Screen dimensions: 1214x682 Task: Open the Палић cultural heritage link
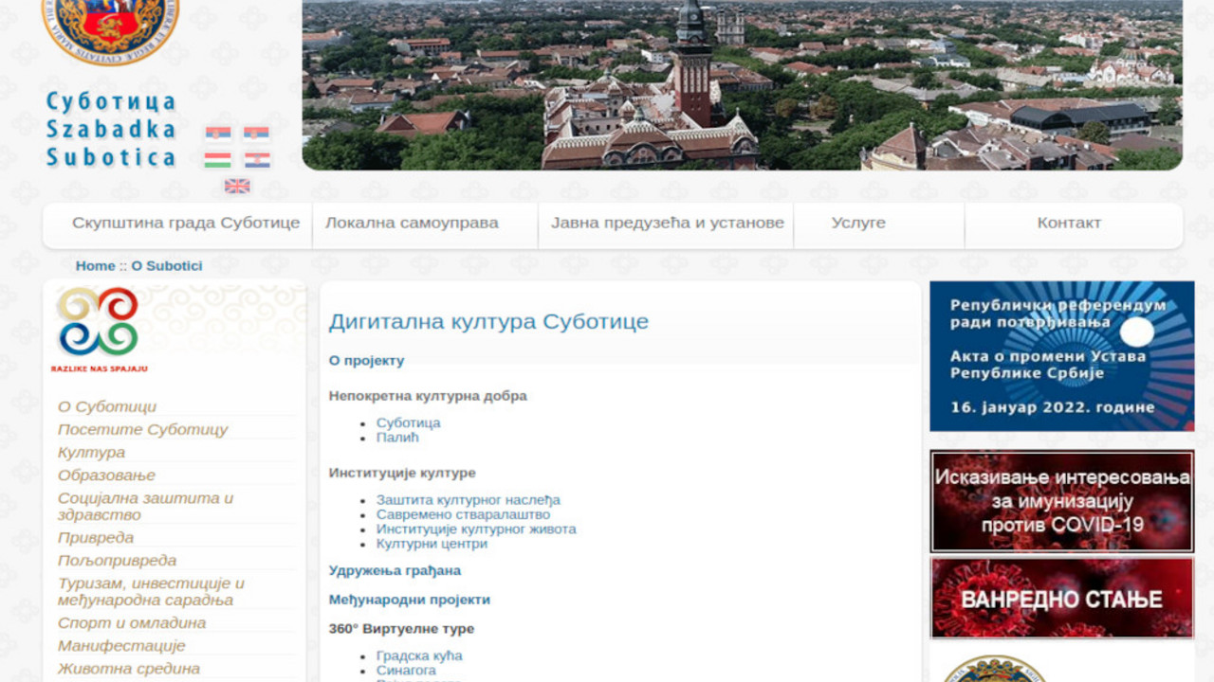coord(397,438)
